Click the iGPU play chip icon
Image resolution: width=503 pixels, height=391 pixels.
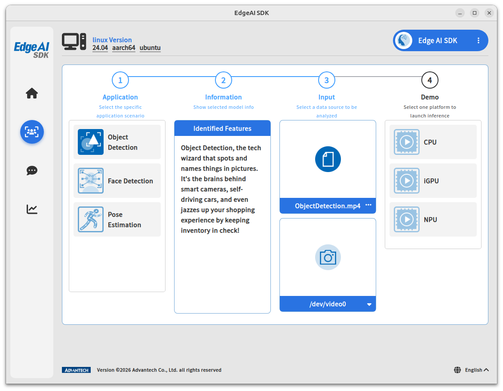click(x=406, y=181)
